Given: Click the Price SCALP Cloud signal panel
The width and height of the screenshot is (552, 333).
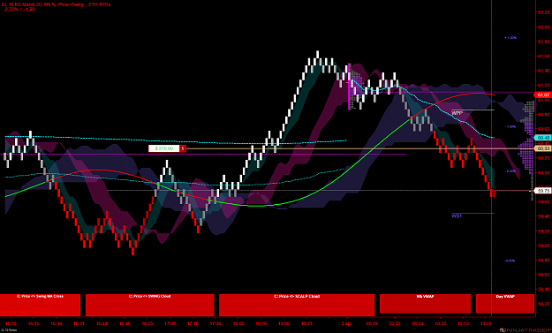Looking at the screenshot, I should tap(297, 305).
